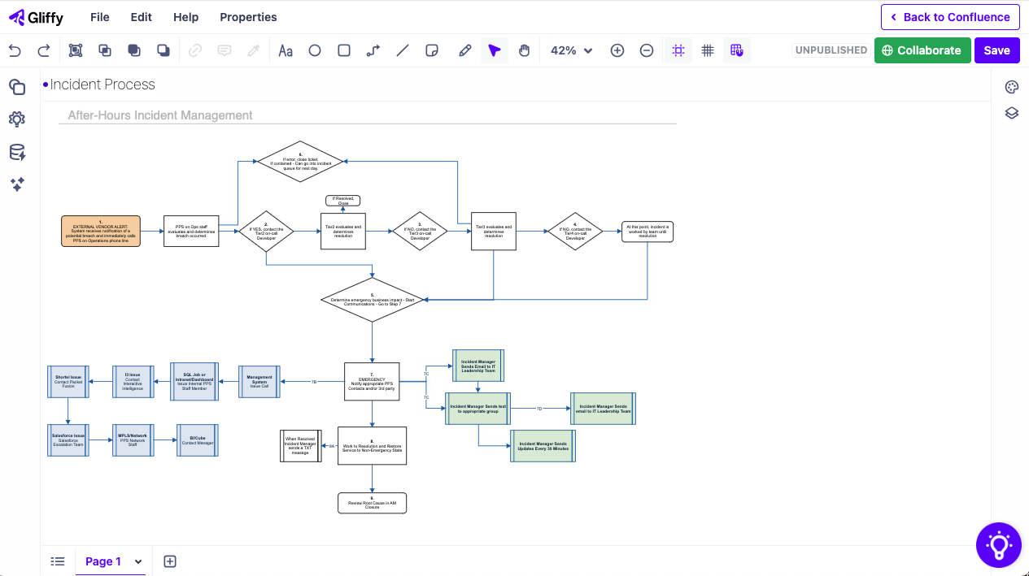
Task: Select the step 6 diamond at top
Action: [300, 162]
